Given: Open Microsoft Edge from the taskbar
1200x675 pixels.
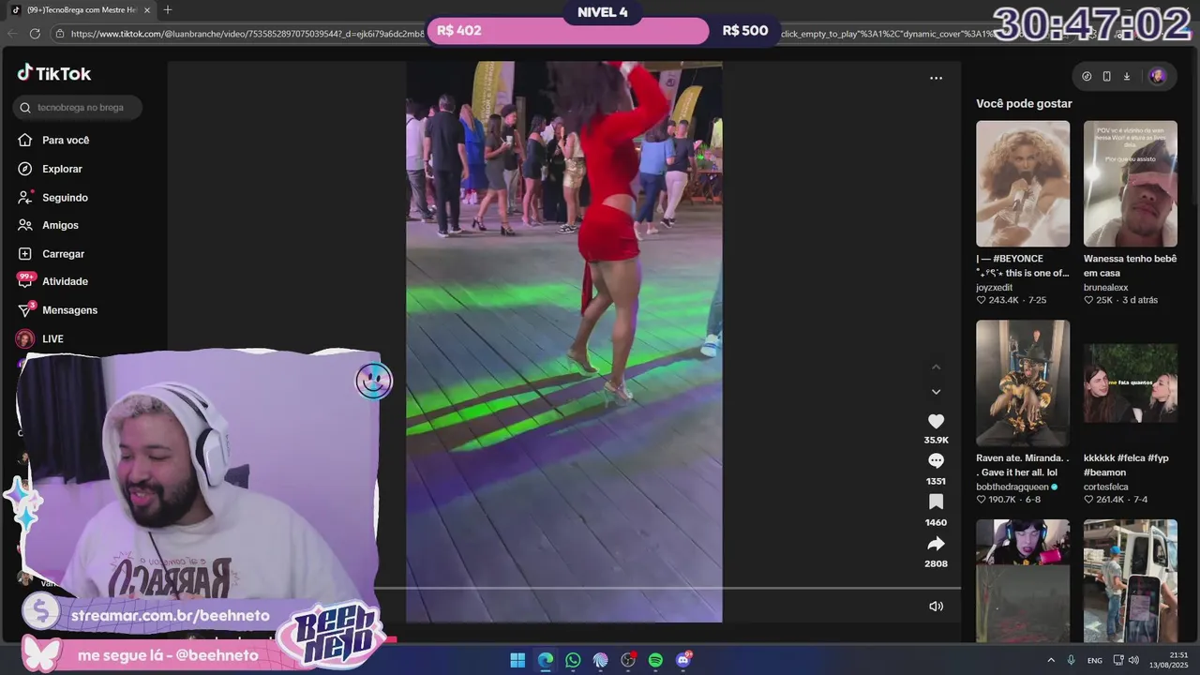Looking at the screenshot, I should point(546,660).
